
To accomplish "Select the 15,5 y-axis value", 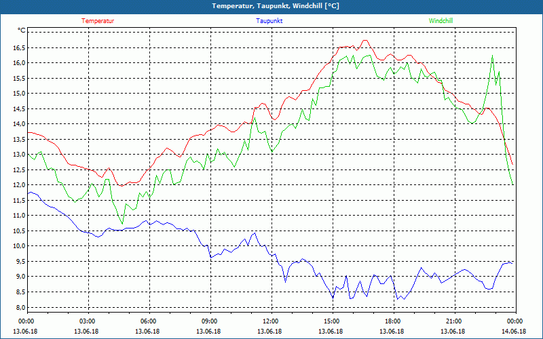I will tap(19, 78).
